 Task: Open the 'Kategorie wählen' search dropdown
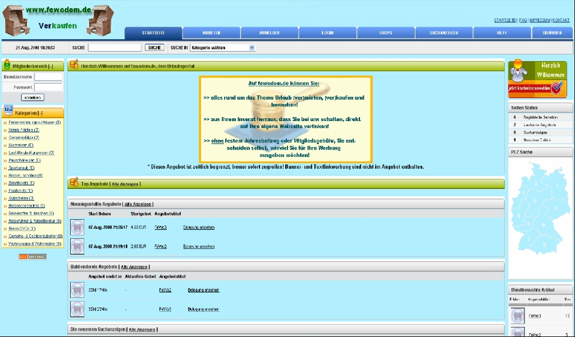(222, 48)
